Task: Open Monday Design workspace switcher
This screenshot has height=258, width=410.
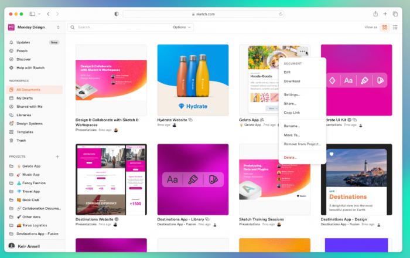Action: (34, 27)
